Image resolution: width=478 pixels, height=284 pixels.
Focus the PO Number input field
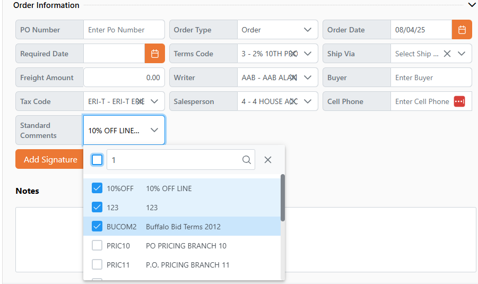(x=124, y=30)
